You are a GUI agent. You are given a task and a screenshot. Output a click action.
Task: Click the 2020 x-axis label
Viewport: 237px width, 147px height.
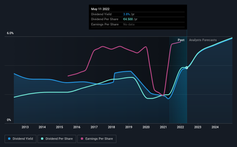pos(146,127)
